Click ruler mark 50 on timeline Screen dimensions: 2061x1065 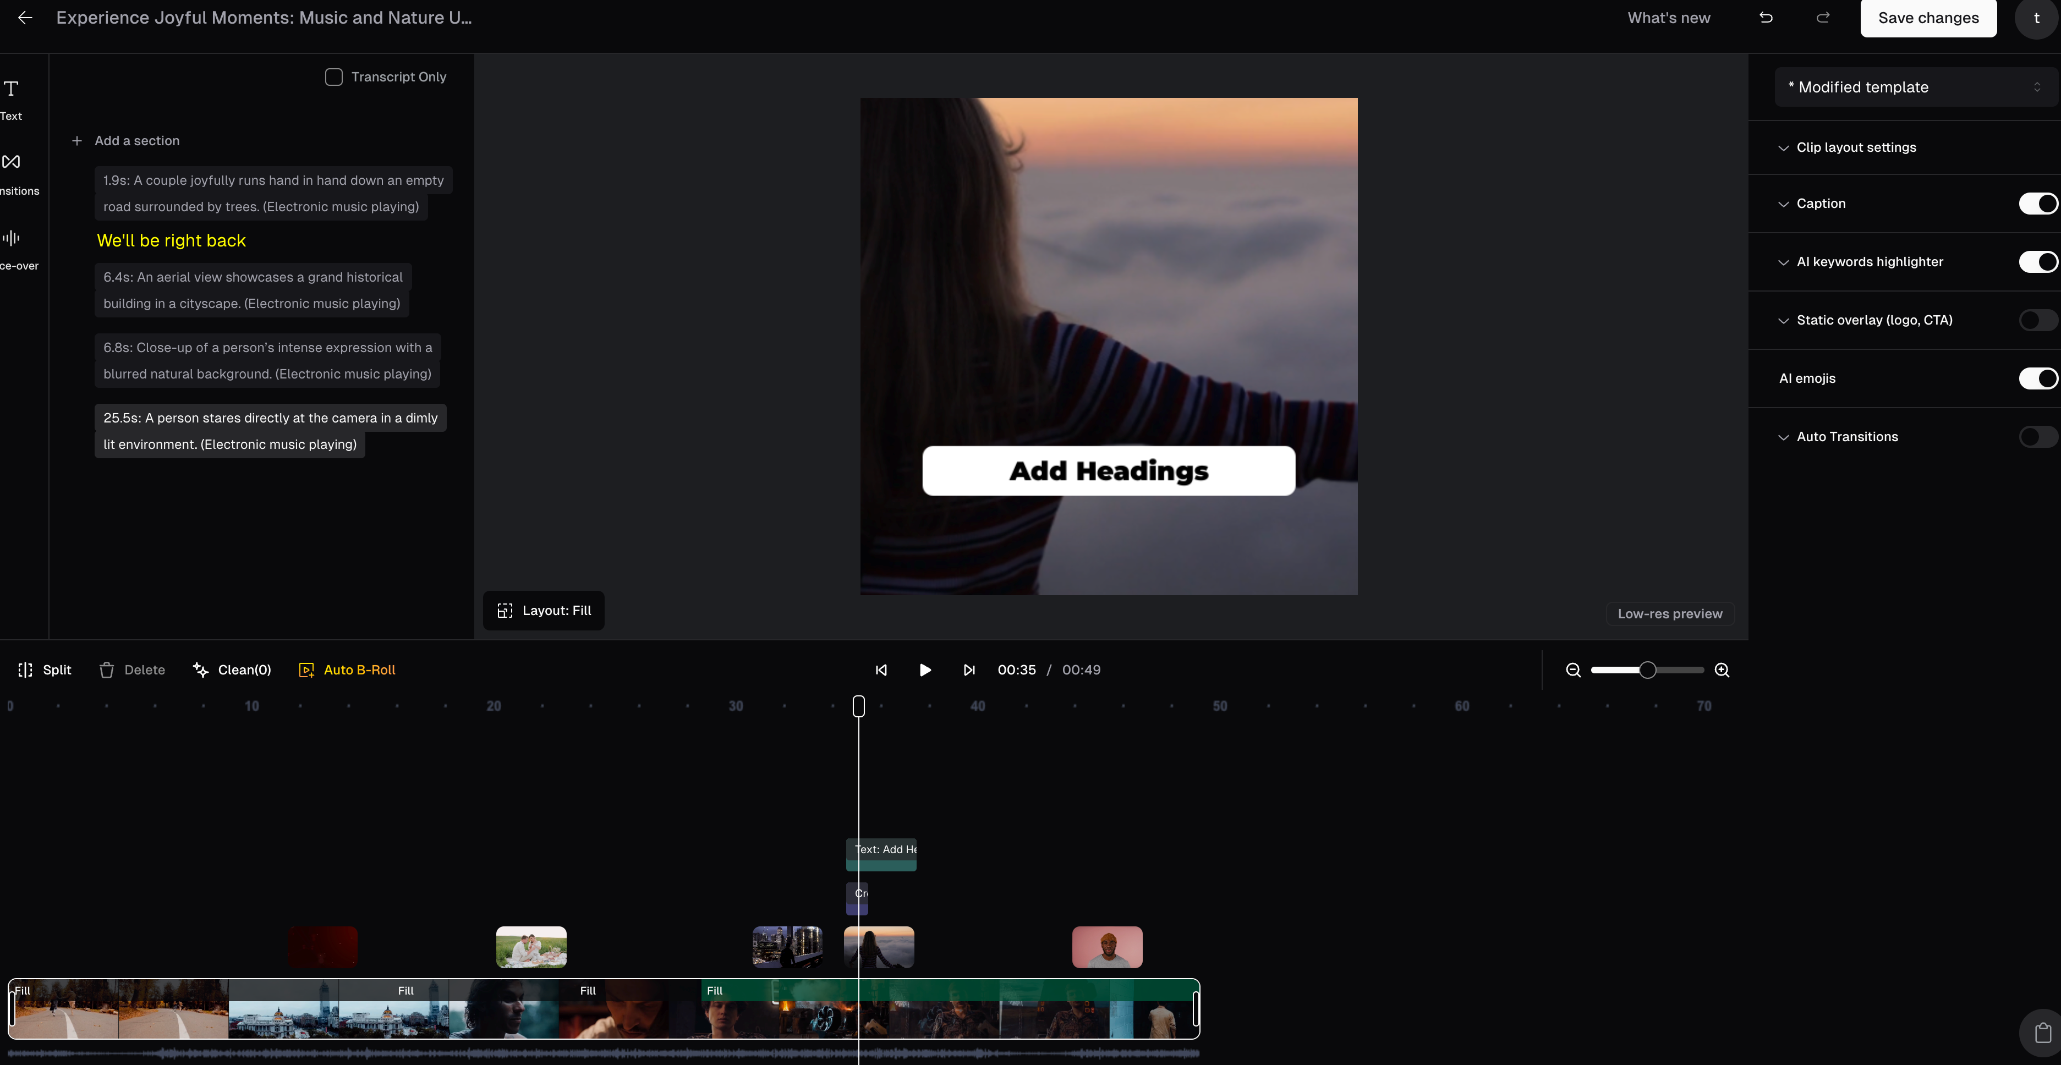coord(1219,706)
